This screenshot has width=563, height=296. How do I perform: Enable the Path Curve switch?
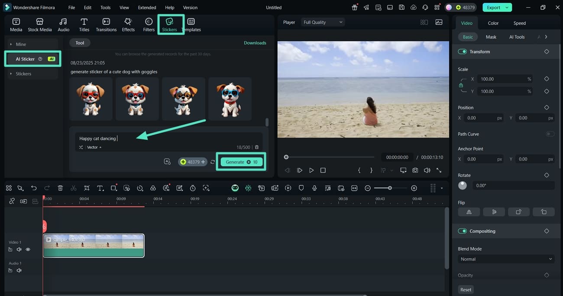(x=550, y=134)
